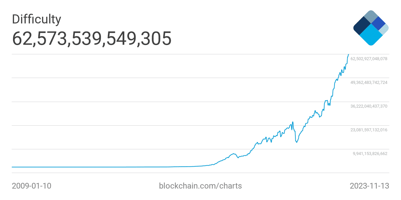Click the light blue bottom logo square

[371, 35]
